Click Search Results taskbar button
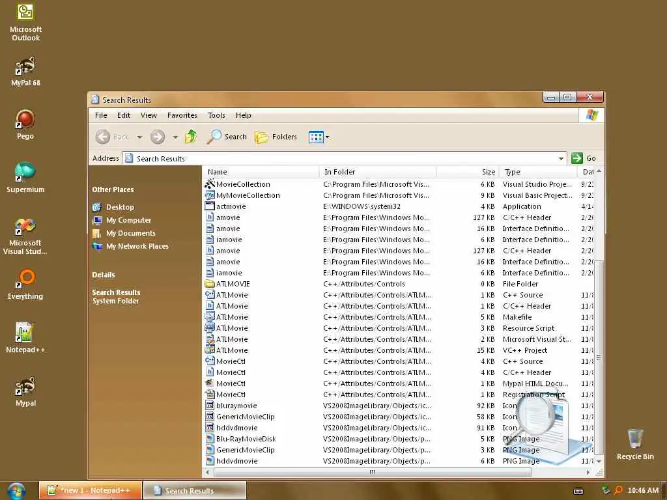The width and height of the screenshot is (667, 500). pos(195,490)
